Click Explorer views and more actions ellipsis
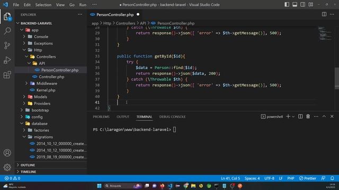This screenshot has width=339, height=190. 80,14
